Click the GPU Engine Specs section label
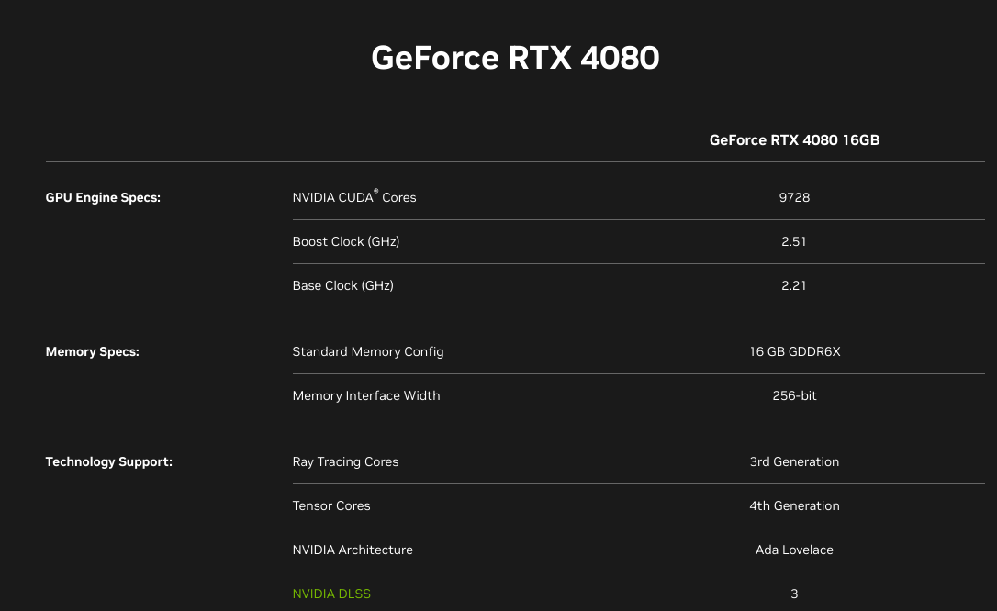This screenshot has height=611, width=997. tap(103, 197)
